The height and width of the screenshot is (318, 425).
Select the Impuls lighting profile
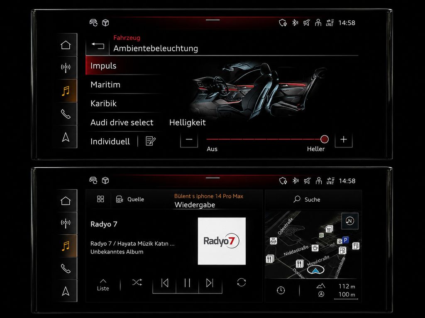(x=124, y=66)
